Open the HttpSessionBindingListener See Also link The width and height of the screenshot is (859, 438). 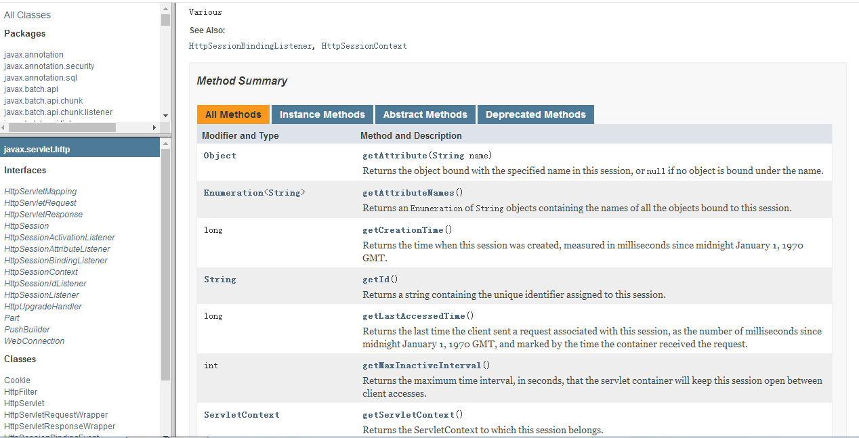pyautogui.click(x=250, y=46)
